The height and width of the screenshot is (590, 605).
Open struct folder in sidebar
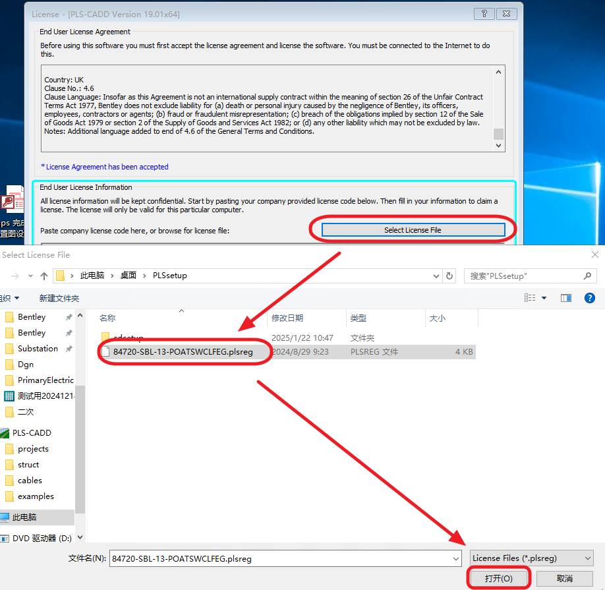tap(28, 465)
